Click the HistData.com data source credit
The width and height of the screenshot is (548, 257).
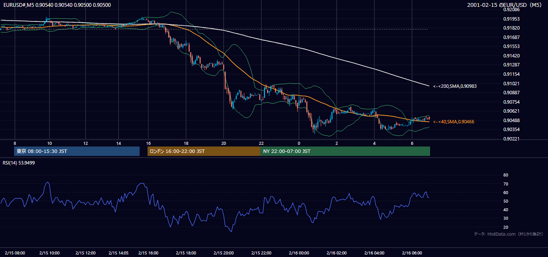point(509,234)
